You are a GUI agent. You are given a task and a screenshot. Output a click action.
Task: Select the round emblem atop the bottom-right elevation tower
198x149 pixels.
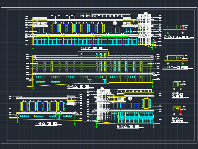(102, 90)
